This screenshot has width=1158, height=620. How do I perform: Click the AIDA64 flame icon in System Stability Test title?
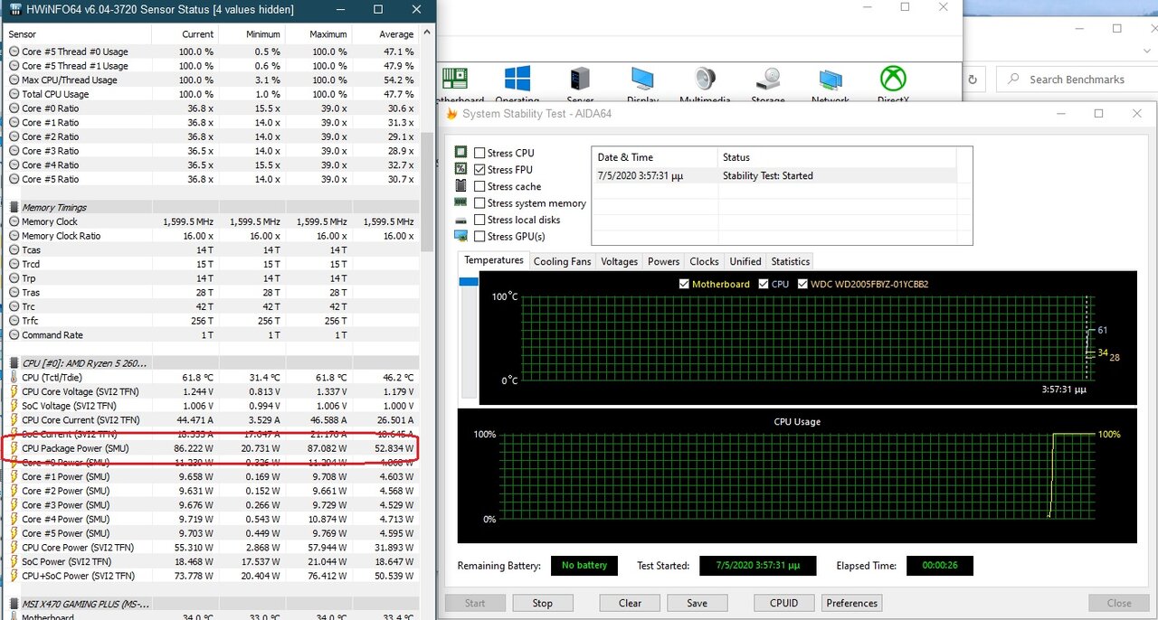451,114
